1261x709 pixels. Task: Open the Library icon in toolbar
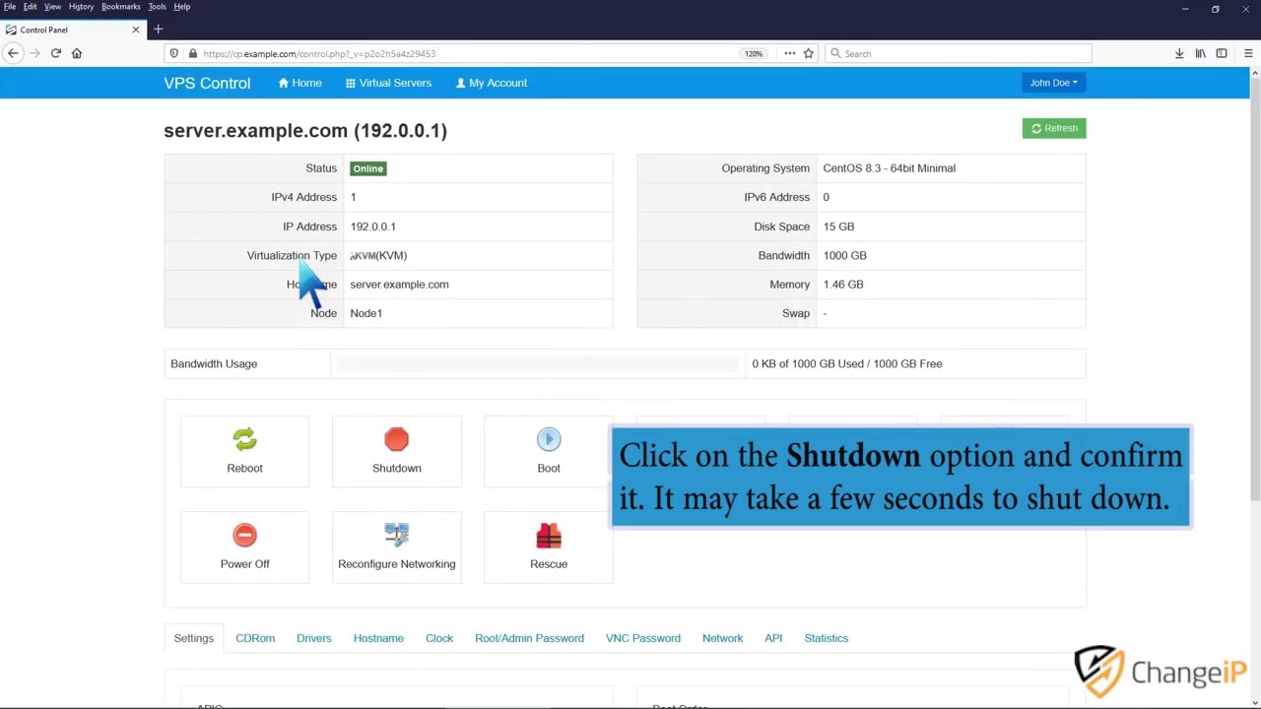tap(1200, 53)
